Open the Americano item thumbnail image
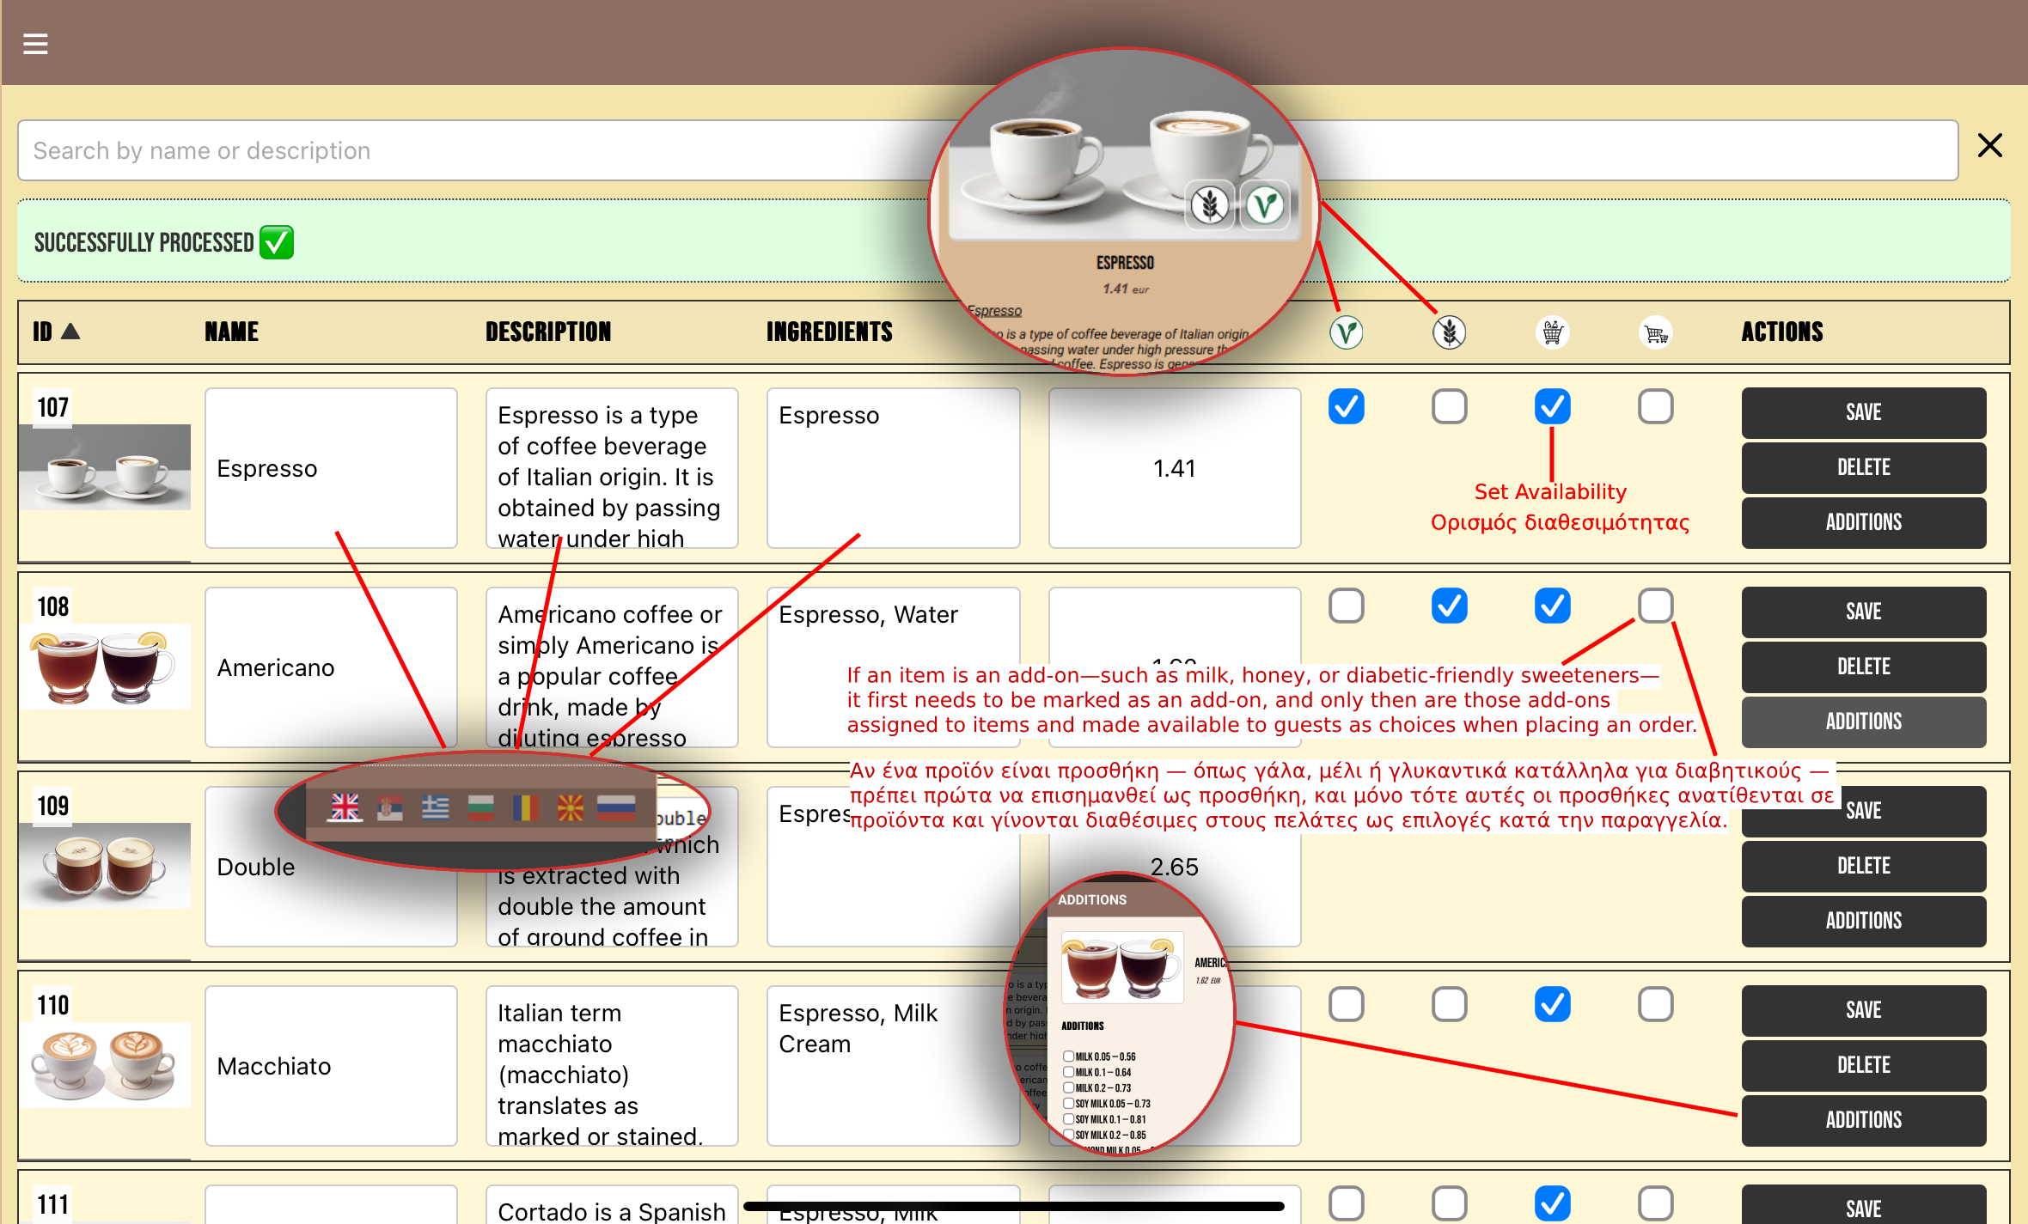This screenshot has height=1224, width=2028. [x=105, y=666]
